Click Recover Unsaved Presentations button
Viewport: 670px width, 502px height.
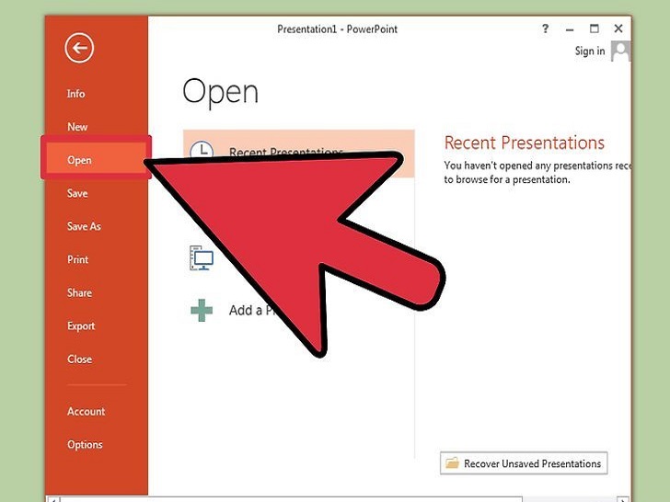tap(524, 463)
